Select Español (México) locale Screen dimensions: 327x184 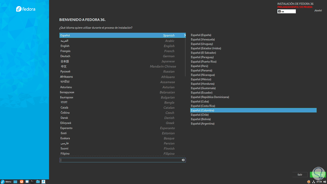tap(201, 79)
